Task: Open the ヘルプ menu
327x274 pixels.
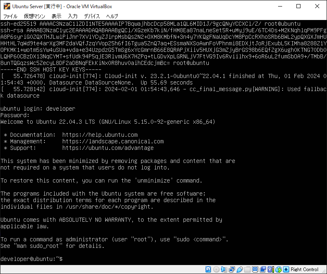Action: click(x=112, y=16)
